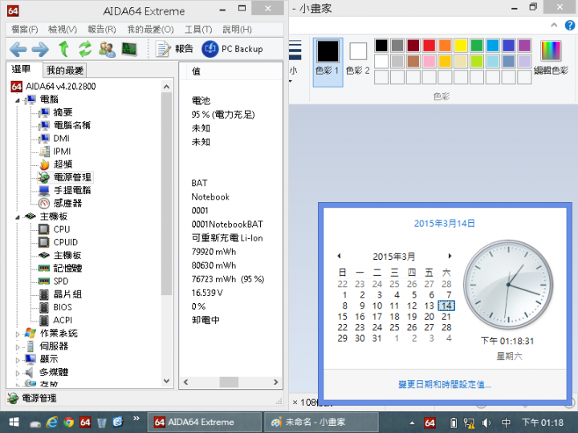Screen dimensions: 578x433
Task: Select the ACPI tree item
Action: click(63, 320)
